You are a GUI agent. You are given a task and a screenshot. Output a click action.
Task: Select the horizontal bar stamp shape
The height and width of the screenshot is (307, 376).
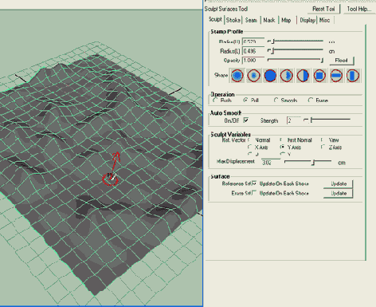coord(336,76)
